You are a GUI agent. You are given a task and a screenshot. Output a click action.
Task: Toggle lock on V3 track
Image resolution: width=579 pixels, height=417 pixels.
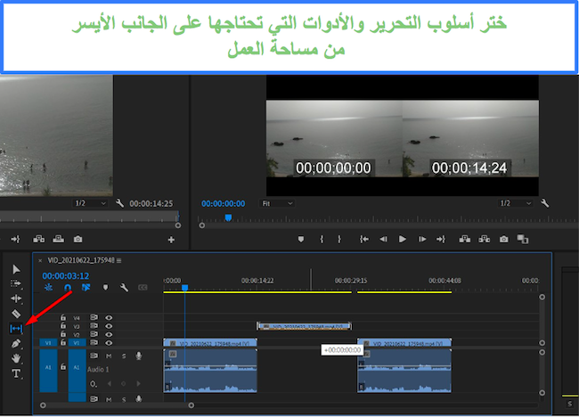63,326
